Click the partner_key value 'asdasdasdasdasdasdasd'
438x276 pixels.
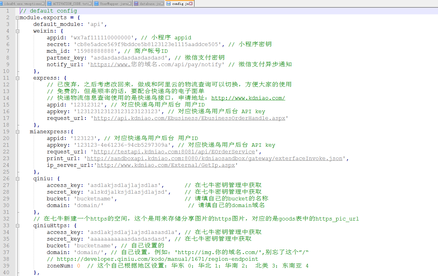[129, 58]
